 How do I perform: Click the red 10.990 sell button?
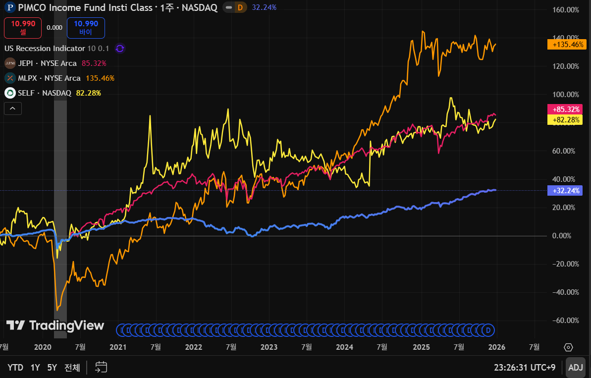(x=23, y=28)
